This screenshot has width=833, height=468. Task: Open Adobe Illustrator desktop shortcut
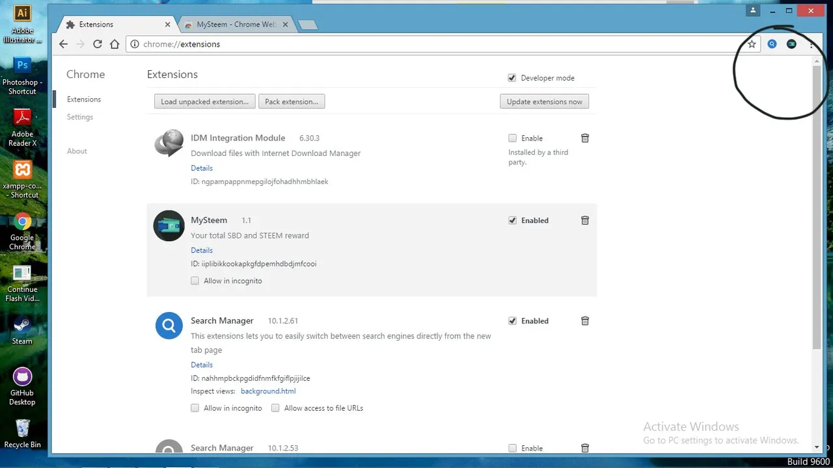[22, 24]
